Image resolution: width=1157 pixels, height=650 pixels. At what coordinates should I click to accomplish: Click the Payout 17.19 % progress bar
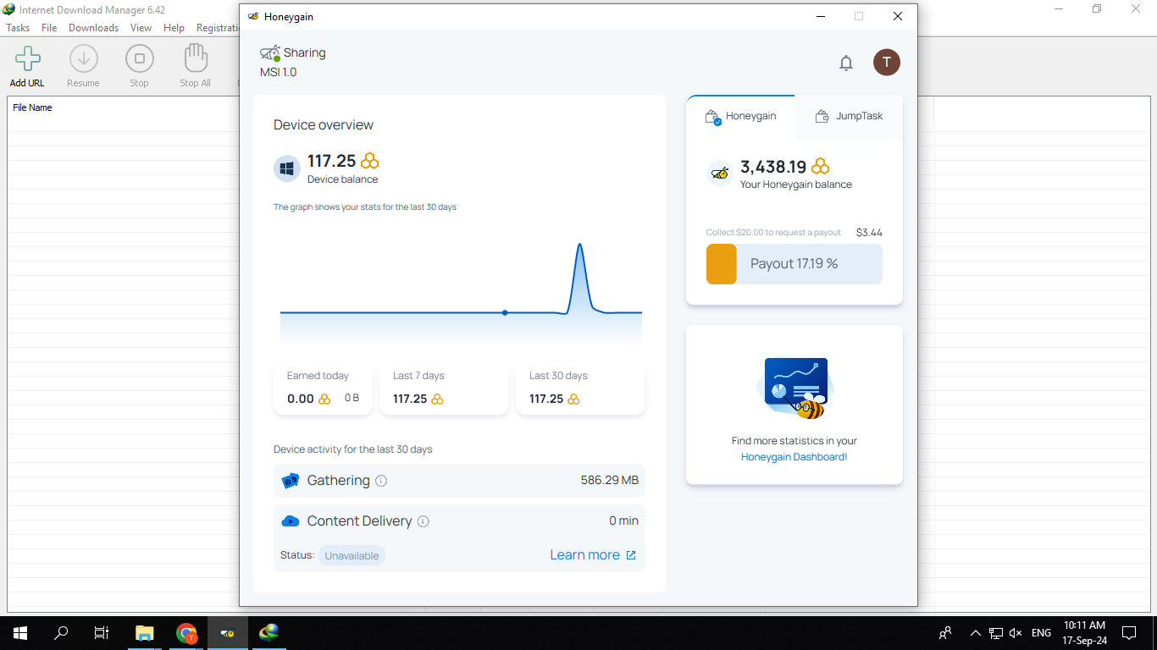pos(794,264)
